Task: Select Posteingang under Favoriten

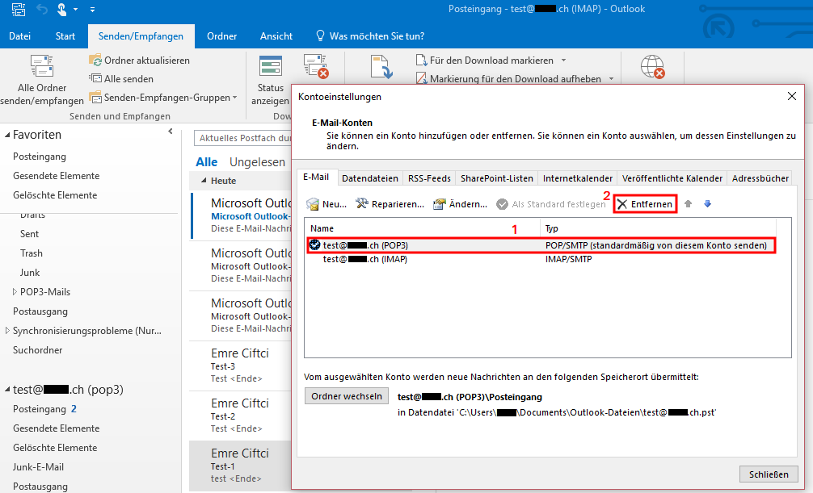Action: [40, 157]
